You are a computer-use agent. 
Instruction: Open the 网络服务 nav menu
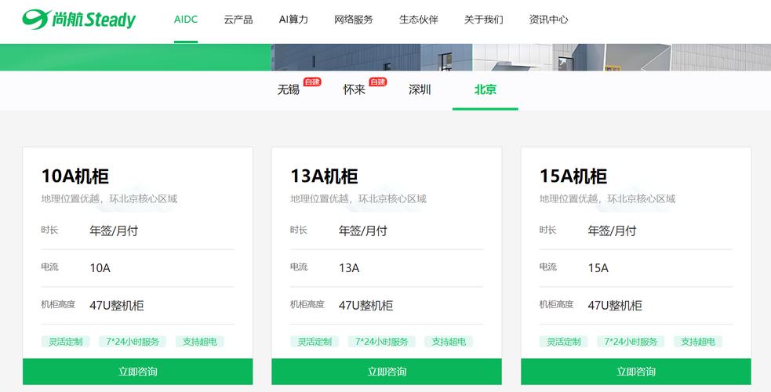[354, 20]
